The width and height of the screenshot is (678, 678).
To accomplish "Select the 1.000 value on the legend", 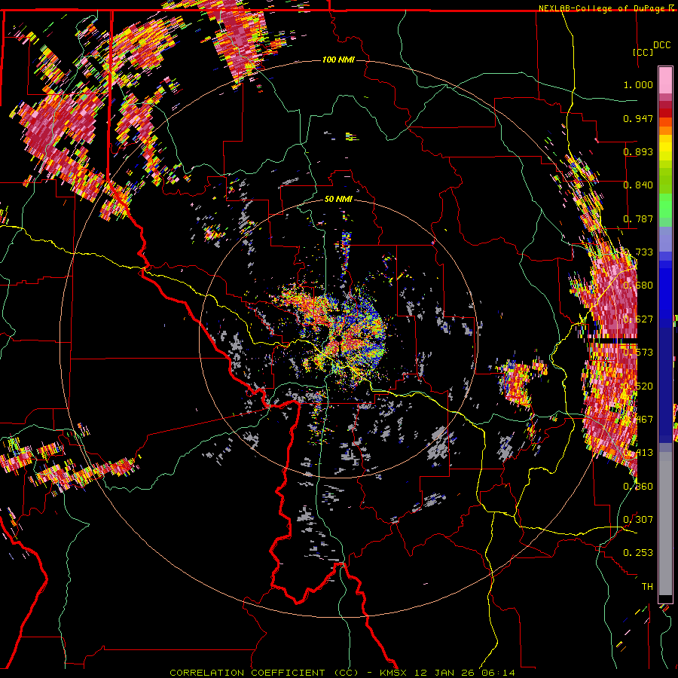I will tap(638, 84).
